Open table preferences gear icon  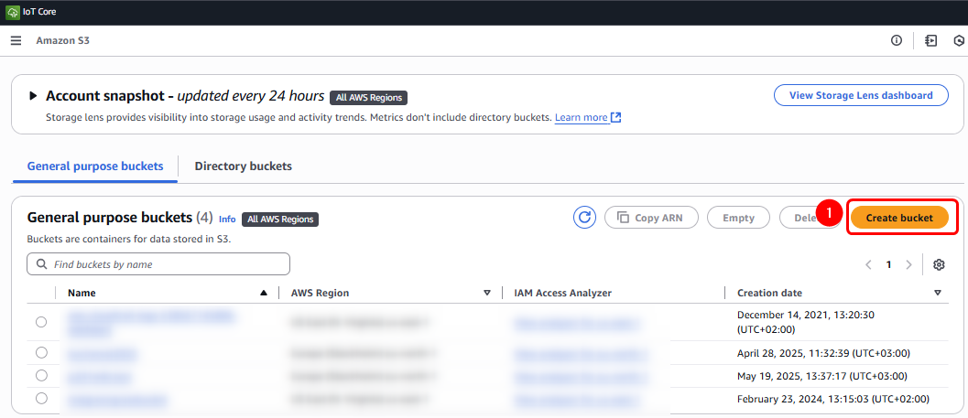(x=939, y=264)
